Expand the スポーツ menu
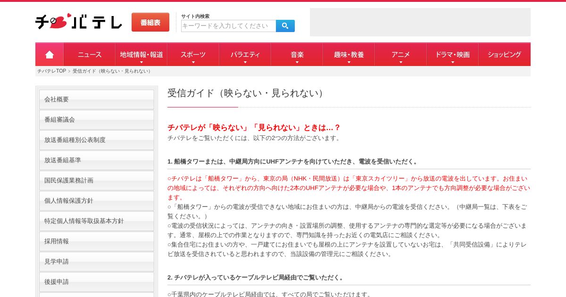The image size is (566, 297). click(x=193, y=55)
